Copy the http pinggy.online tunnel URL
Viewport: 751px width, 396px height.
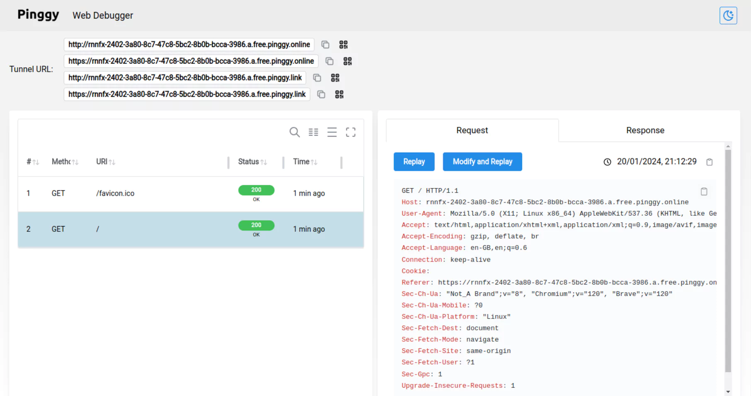325,44
